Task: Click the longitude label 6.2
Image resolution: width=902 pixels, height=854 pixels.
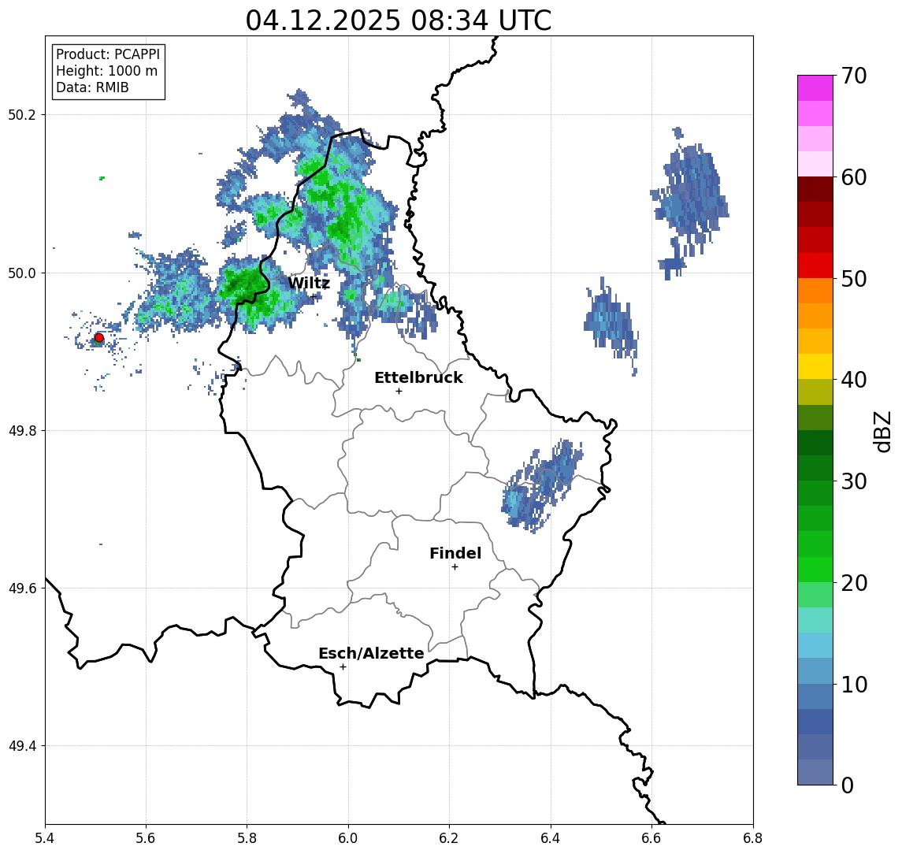Action: [449, 838]
